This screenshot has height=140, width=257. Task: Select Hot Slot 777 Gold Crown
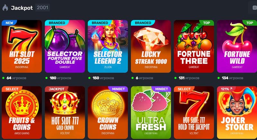pyautogui.click(x=65, y=112)
